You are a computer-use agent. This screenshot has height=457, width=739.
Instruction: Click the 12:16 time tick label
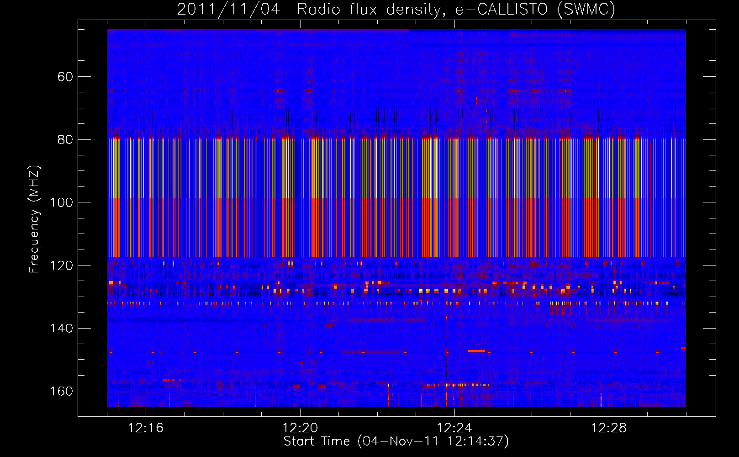point(146,428)
